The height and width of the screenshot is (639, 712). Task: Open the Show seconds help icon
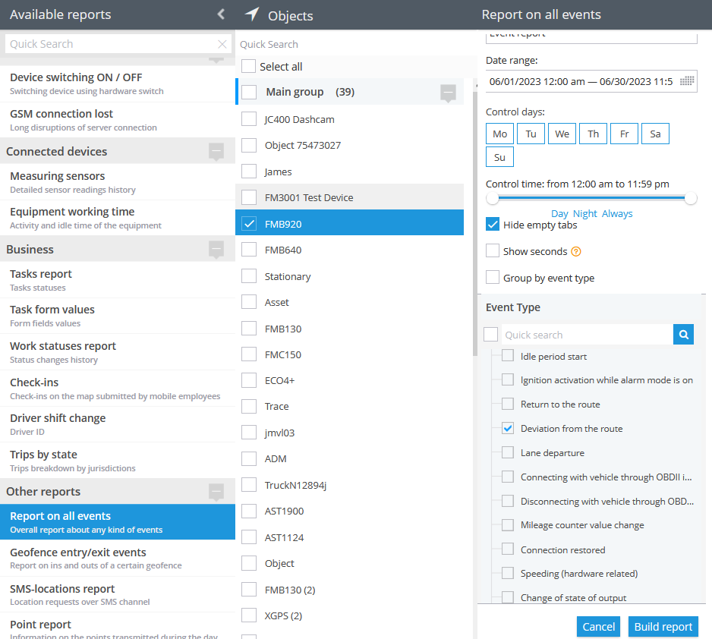pos(576,251)
